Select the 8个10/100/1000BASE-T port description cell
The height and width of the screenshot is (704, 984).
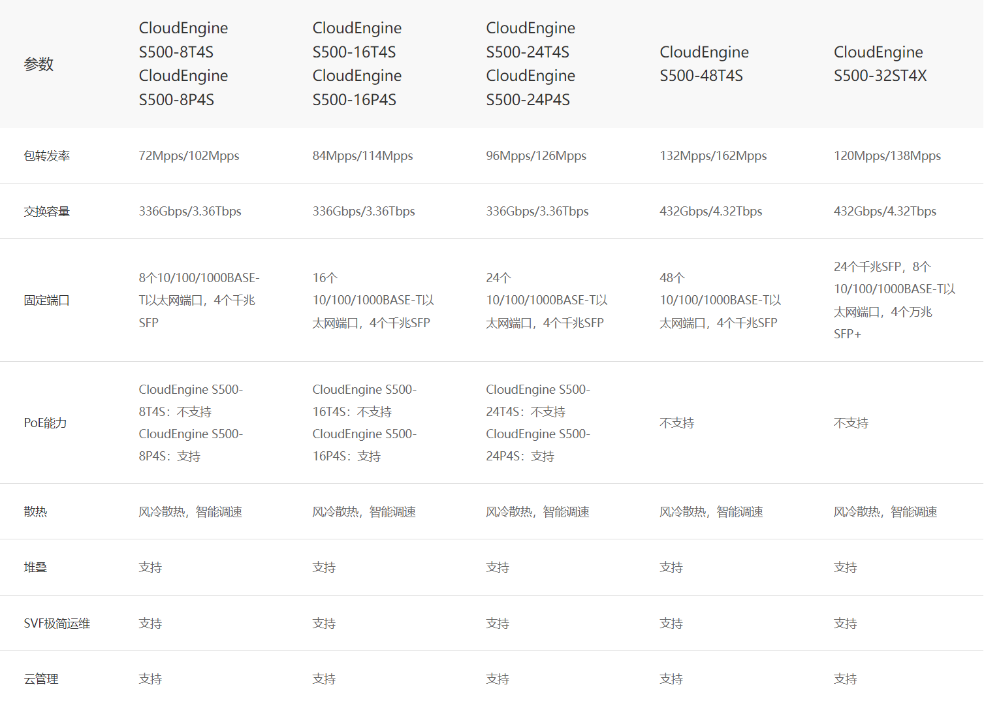[x=198, y=300]
